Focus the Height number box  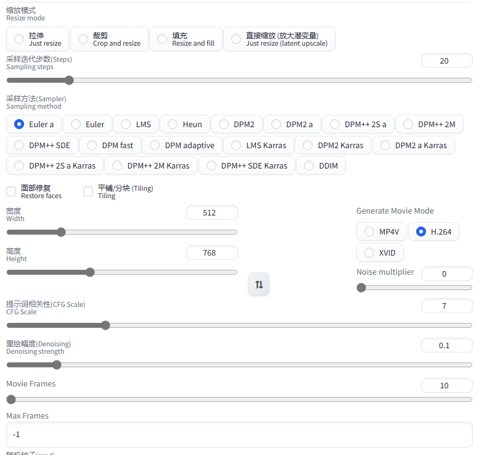pyautogui.click(x=211, y=253)
